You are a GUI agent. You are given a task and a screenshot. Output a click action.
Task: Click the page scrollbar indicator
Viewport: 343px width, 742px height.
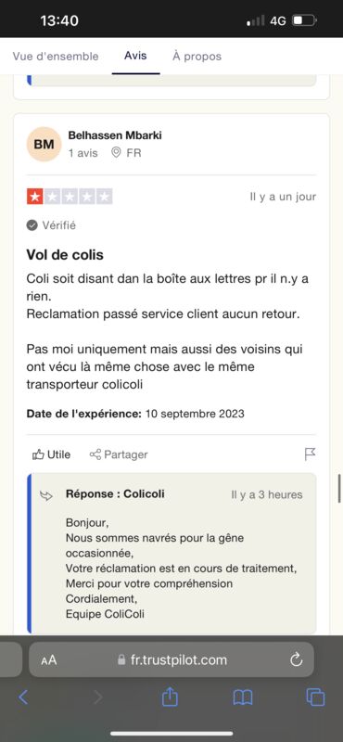coord(339,489)
